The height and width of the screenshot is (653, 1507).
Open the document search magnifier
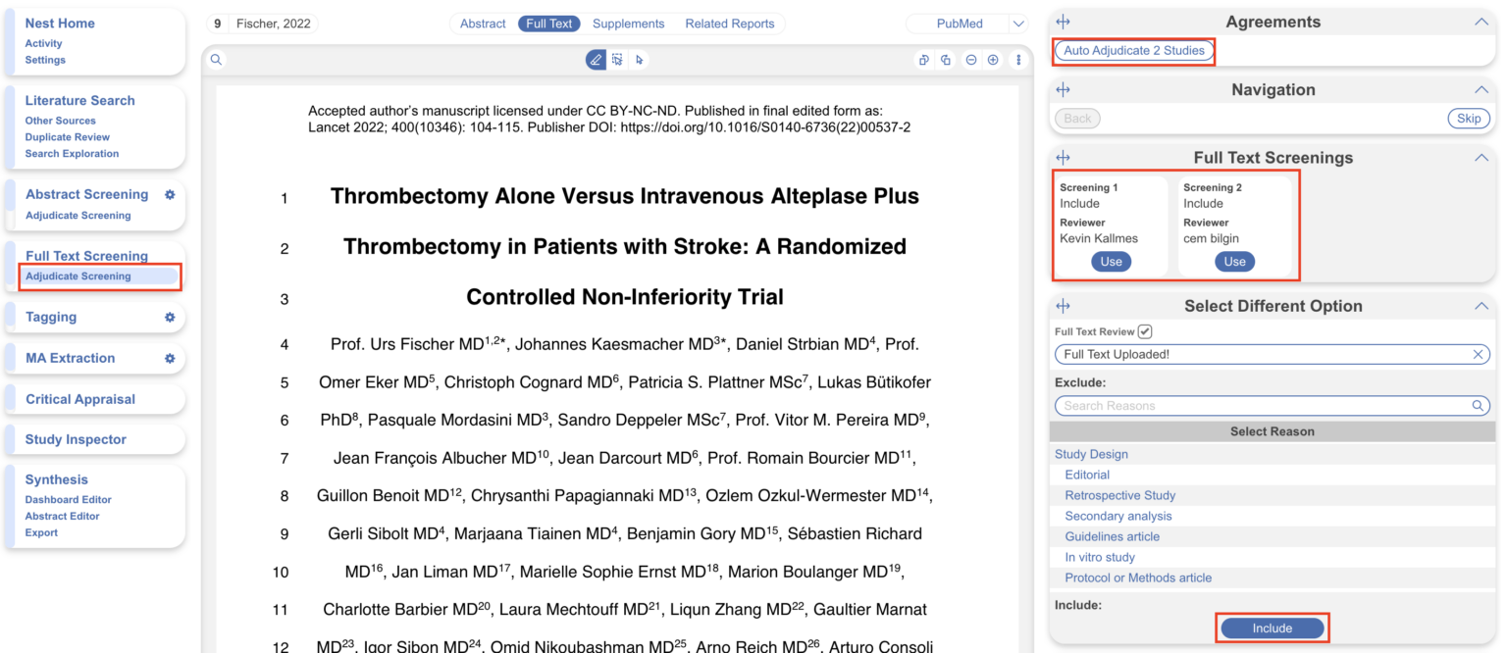[x=216, y=59]
